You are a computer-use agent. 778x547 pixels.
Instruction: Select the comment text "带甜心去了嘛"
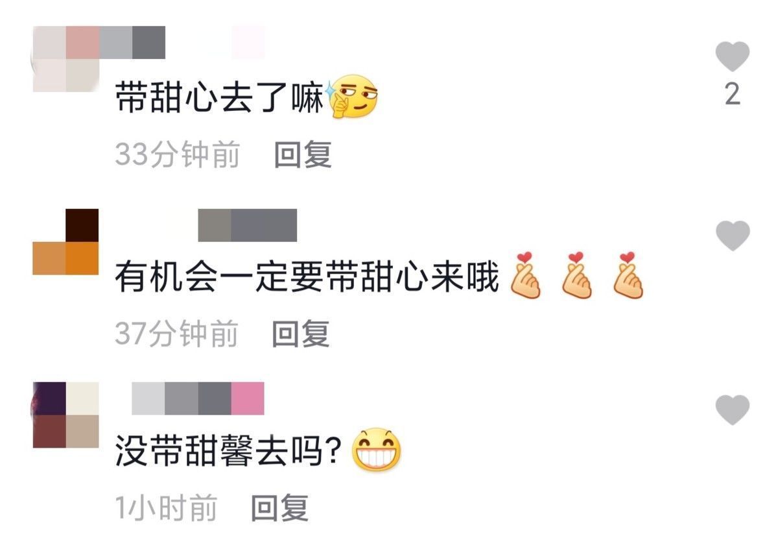pos(220,99)
